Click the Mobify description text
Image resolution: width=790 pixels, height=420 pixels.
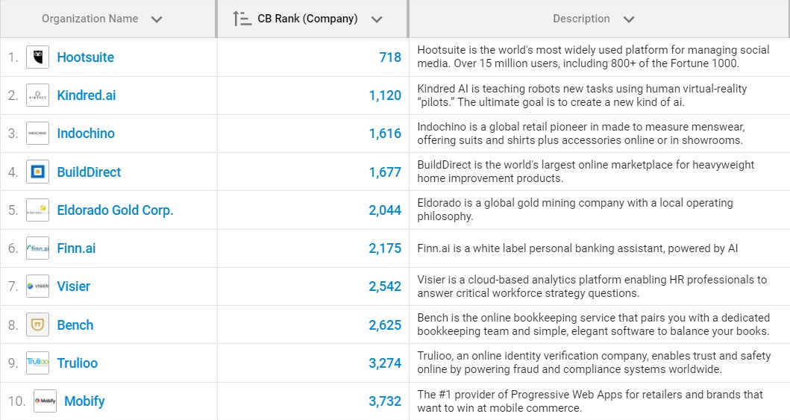(590, 401)
